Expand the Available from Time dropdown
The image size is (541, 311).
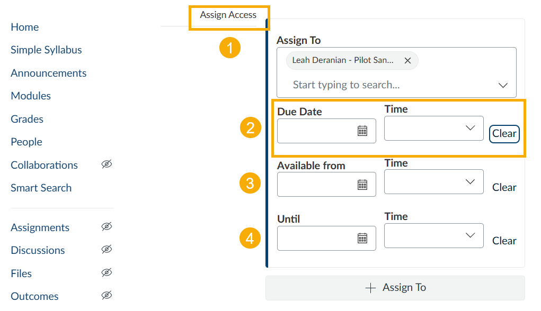pyautogui.click(x=433, y=181)
